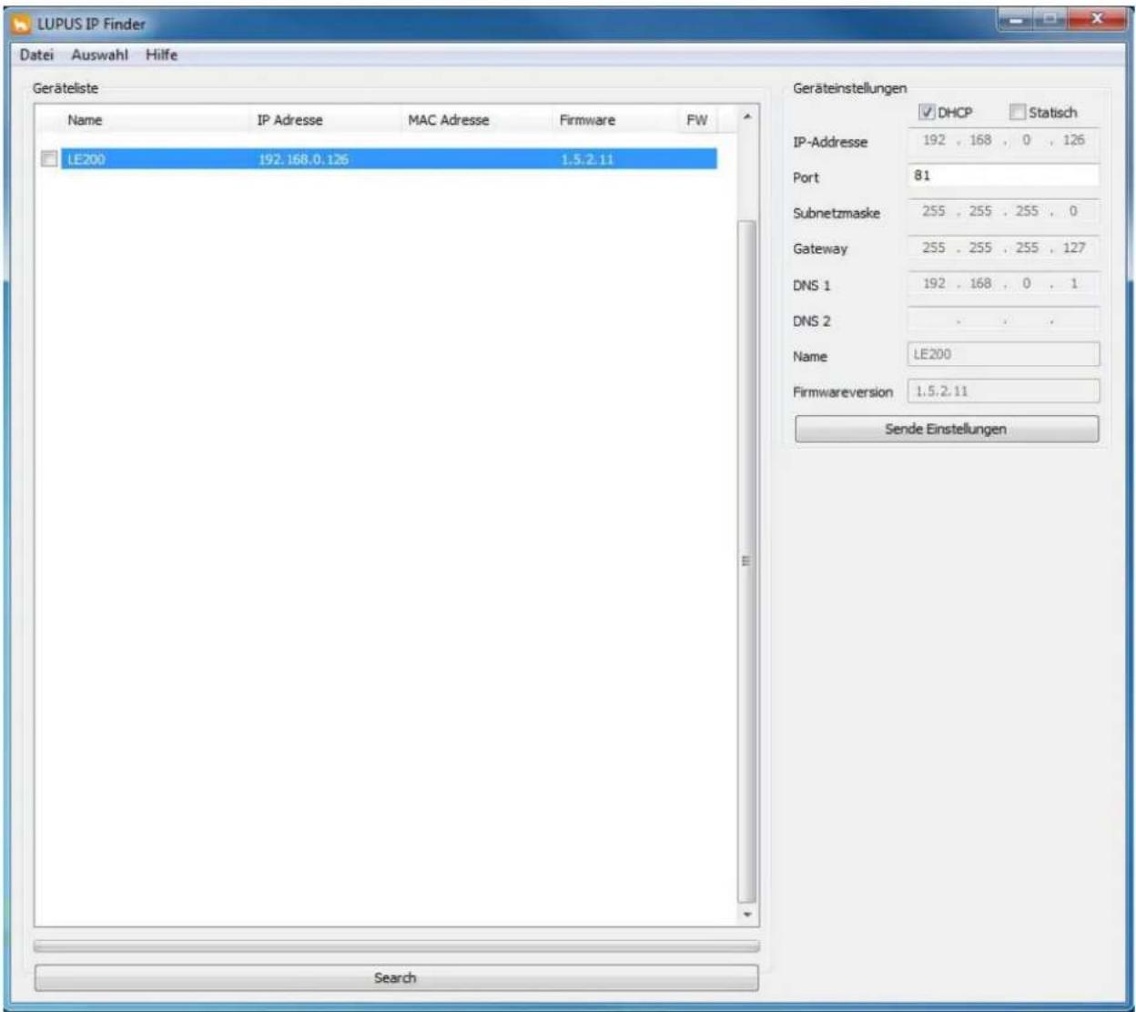
Task: Click the Name field showing LE200
Action: point(1003,354)
